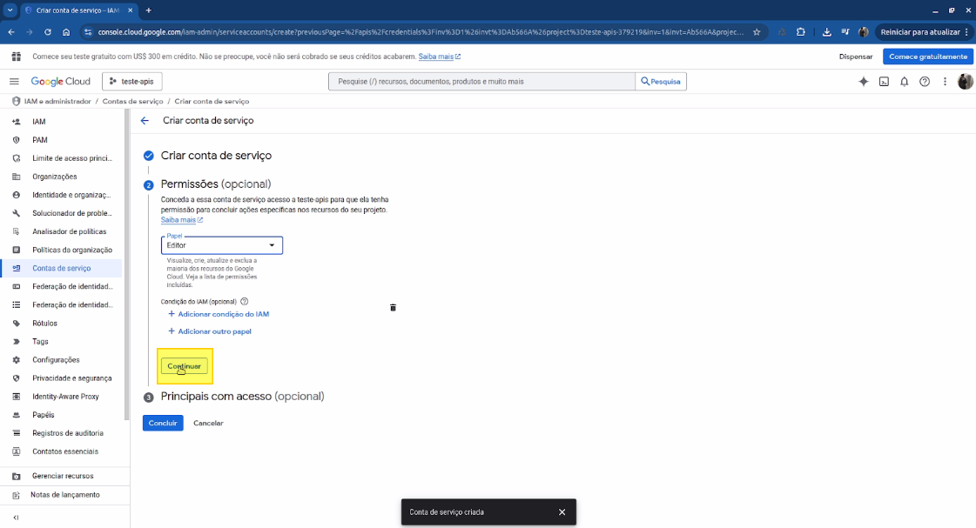Open a new browser tab
The width and height of the screenshot is (976, 528).
point(149,10)
